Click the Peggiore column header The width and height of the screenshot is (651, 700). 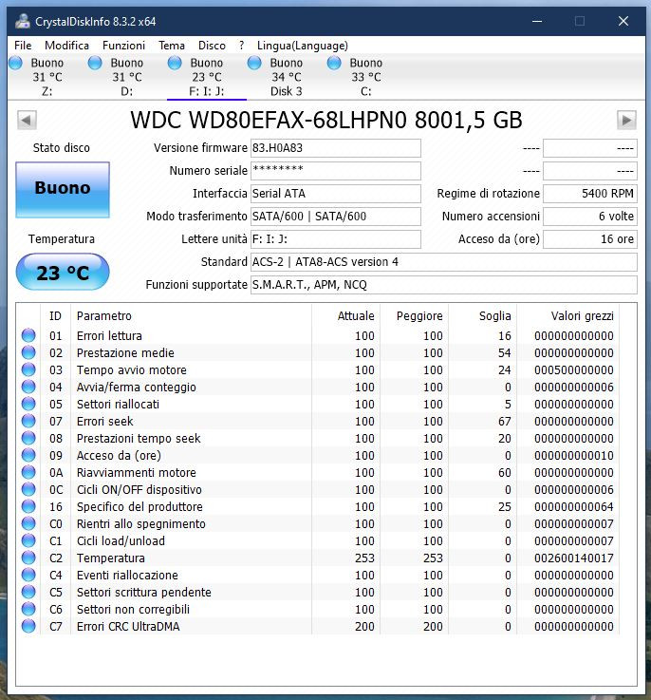[x=415, y=316]
